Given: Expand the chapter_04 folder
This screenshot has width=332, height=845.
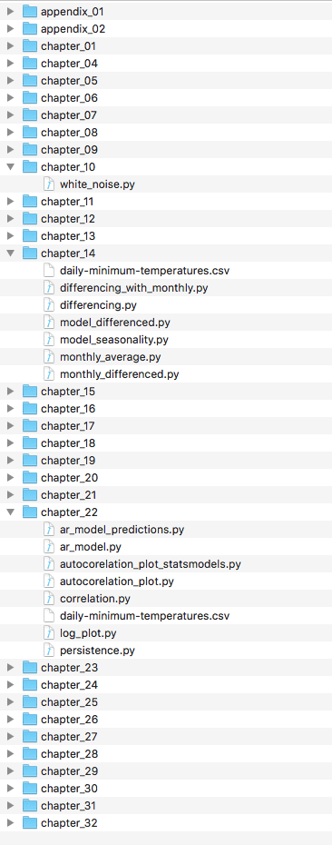Looking at the screenshot, I should click(10, 63).
